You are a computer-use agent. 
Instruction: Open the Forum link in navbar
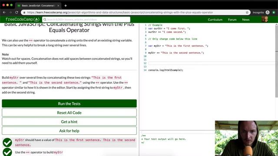pos(232,19)
